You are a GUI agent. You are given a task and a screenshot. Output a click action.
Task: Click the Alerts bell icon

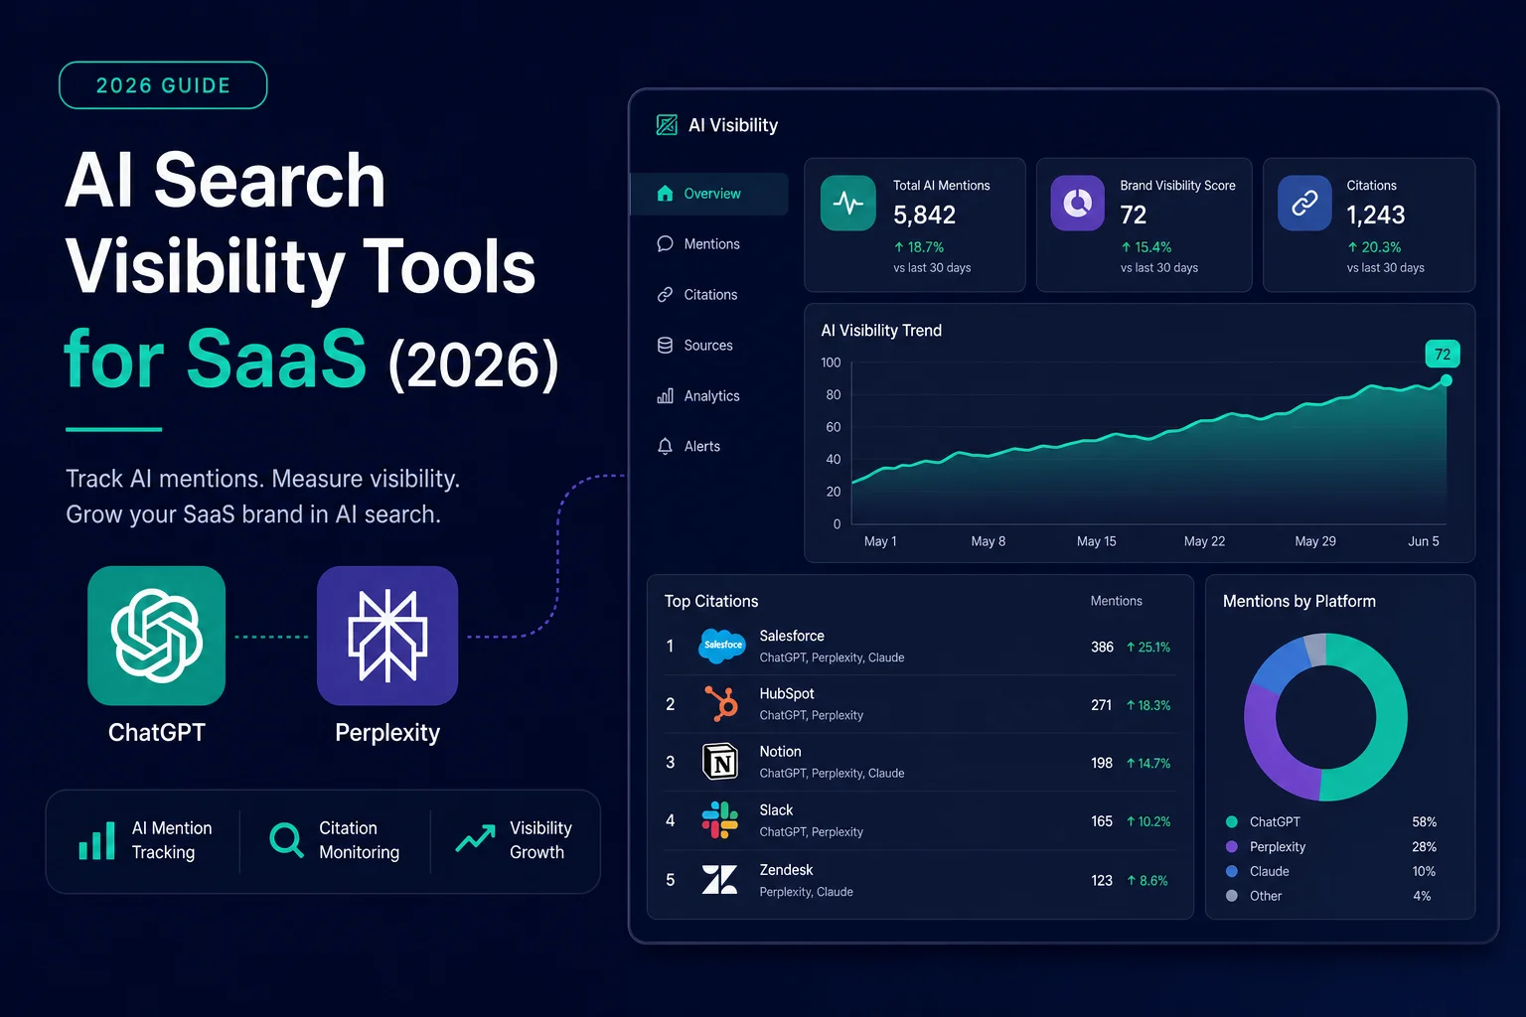click(x=666, y=447)
